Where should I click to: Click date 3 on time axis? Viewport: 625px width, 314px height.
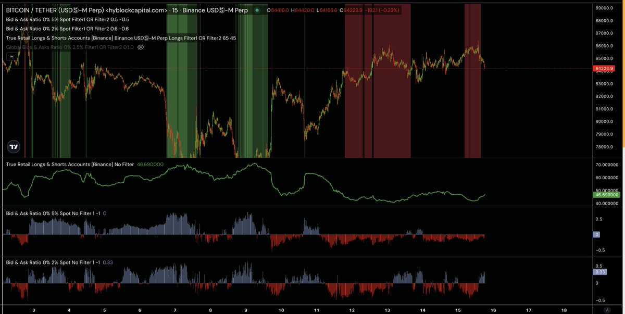(34, 309)
